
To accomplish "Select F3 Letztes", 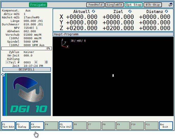I will [x=37, y=126].
